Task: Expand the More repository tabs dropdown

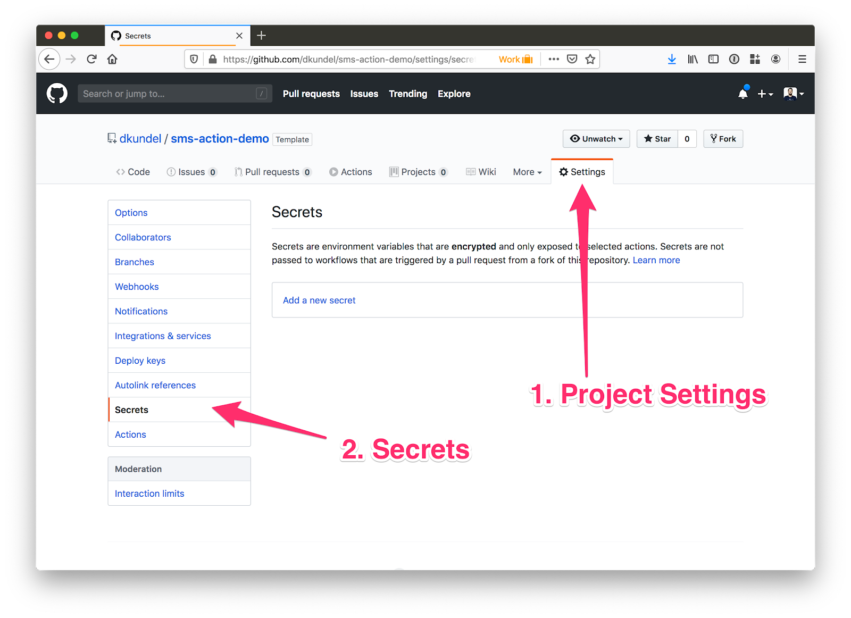Action: point(527,172)
